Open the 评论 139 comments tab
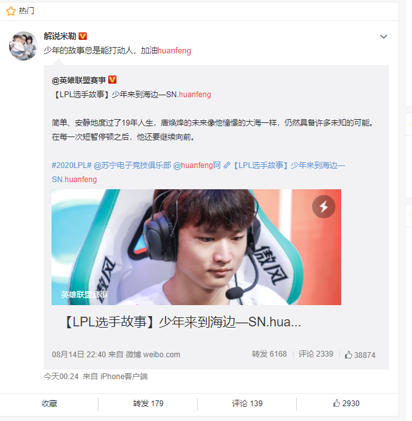The height and width of the screenshot is (421, 412). (247, 404)
